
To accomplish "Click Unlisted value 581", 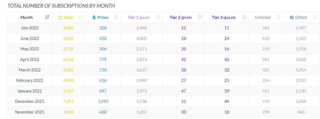I will coord(266,60).
